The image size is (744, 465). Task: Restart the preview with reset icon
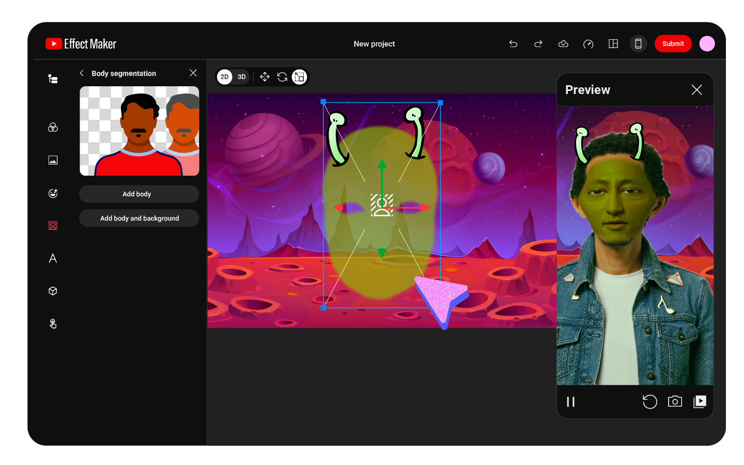[x=649, y=401]
